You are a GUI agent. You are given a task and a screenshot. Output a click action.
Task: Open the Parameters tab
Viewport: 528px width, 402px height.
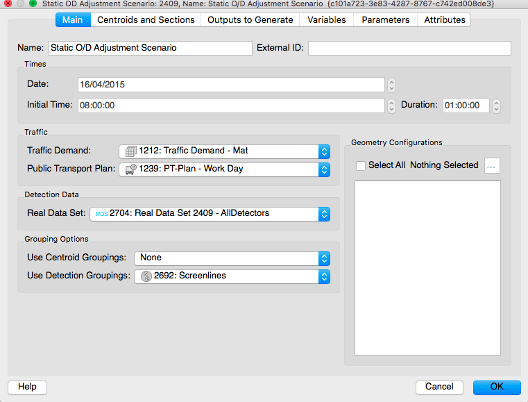click(x=385, y=20)
